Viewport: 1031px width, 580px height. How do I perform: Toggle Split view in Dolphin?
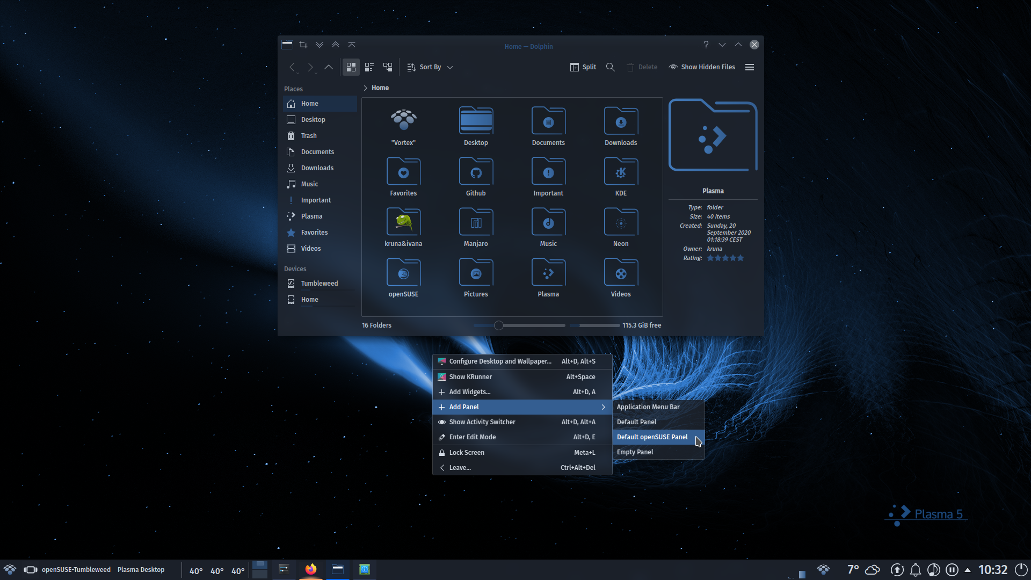tap(583, 67)
